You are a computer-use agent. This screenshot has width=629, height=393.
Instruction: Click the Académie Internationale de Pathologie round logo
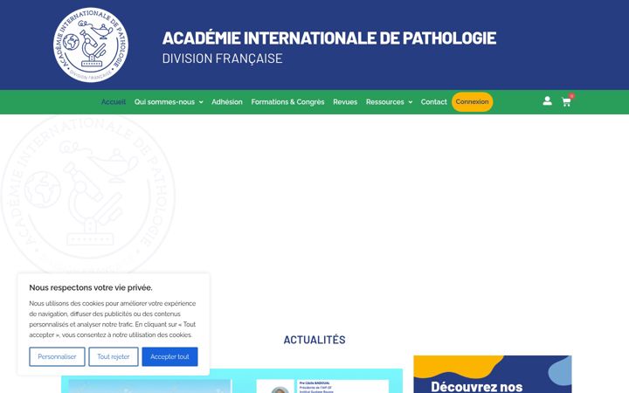[x=91, y=45]
